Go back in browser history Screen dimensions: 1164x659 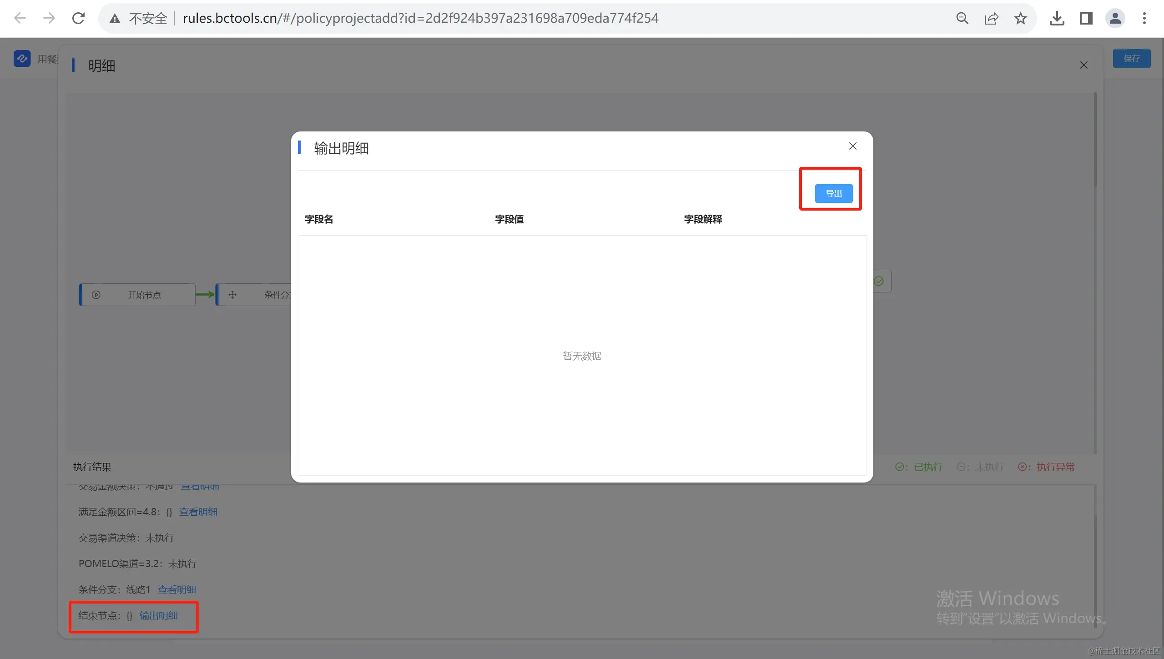click(20, 18)
